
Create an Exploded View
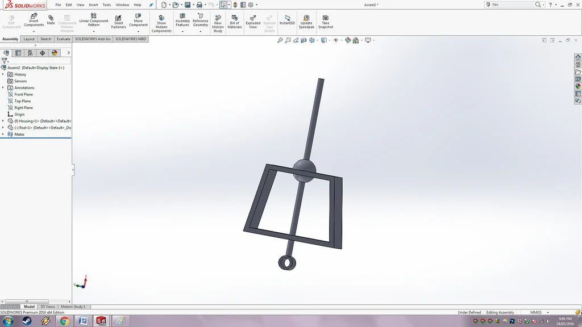coord(253,22)
